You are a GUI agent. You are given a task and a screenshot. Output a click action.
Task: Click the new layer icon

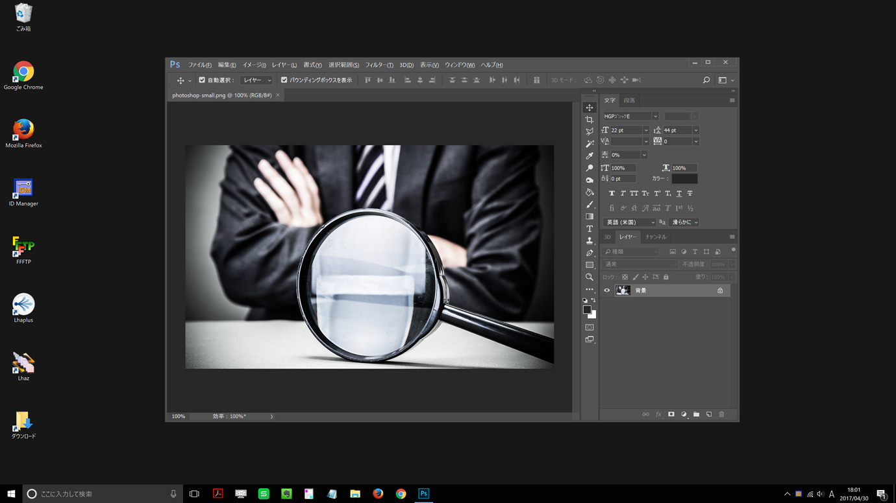(709, 414)
